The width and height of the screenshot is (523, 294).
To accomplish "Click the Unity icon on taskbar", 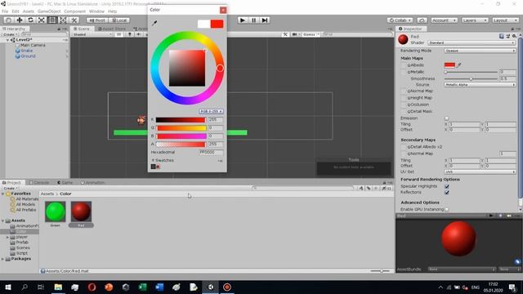I will pos(211,287).
